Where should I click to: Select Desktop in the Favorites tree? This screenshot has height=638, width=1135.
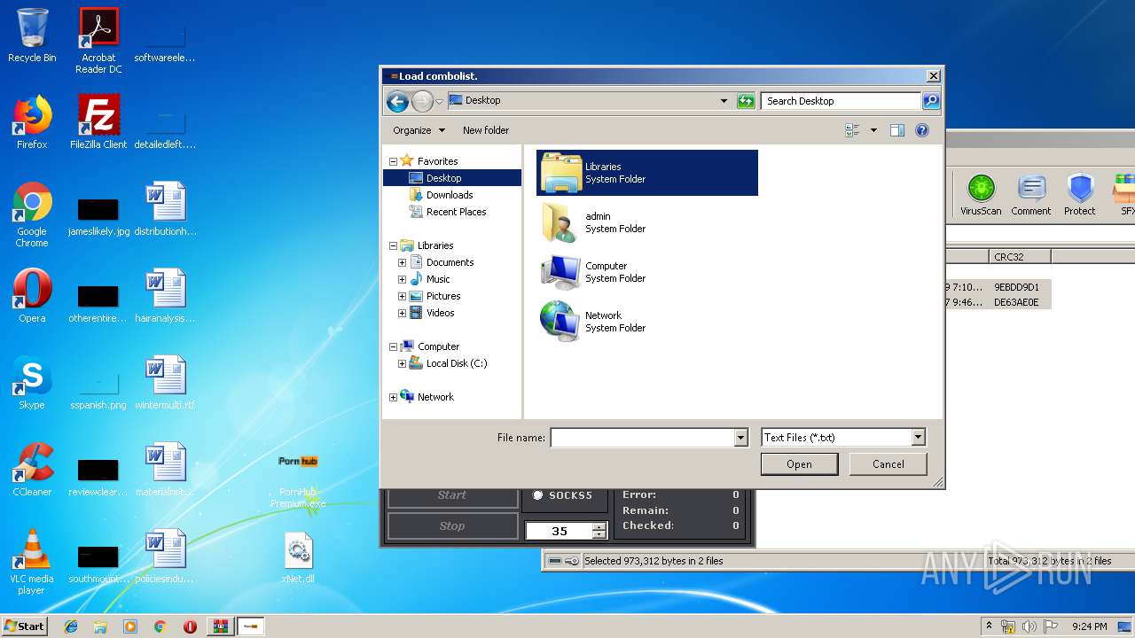click(x=444, y=178)
